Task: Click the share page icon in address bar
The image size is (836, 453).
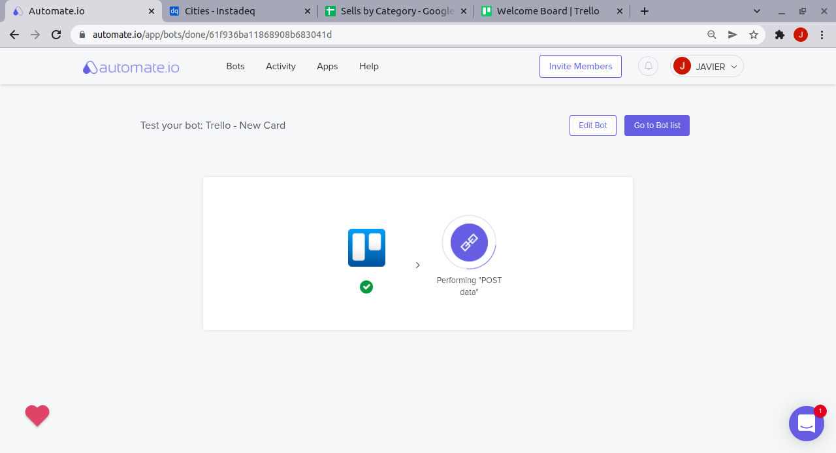Action: click(733, 35)
